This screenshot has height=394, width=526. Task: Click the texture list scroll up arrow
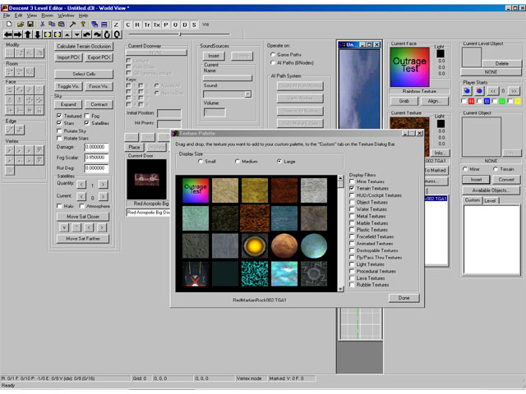tap(341, 178)
